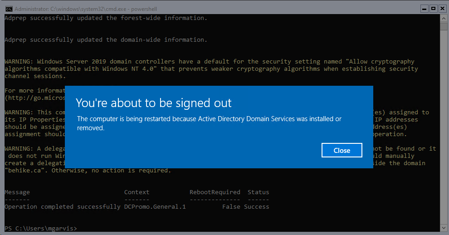449x235 pixels.
Task: Click the Message column header
Action: (x=17, y=192)
